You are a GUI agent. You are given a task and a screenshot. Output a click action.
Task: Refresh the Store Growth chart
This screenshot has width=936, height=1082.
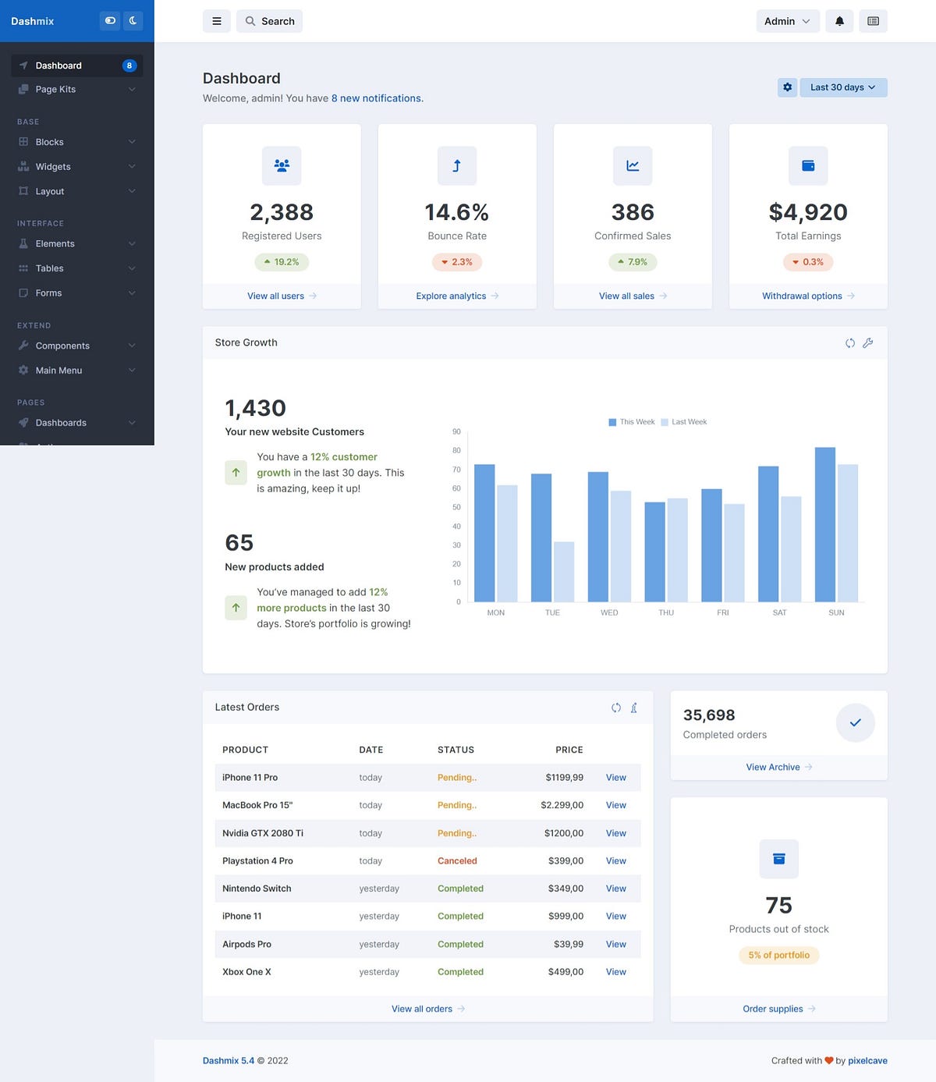coord(849,343)
